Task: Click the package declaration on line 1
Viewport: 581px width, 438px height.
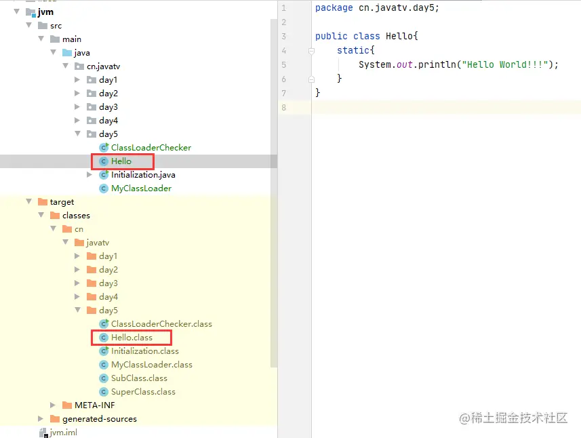Action: click(x=377, y=7)
